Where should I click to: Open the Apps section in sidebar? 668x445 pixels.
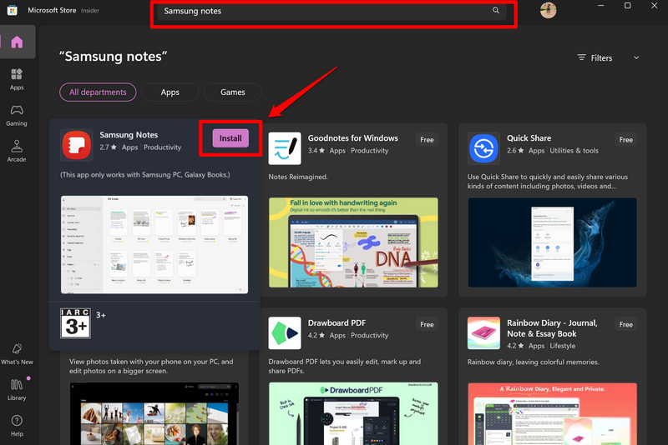pyautogui.click(x=17, y=79)
